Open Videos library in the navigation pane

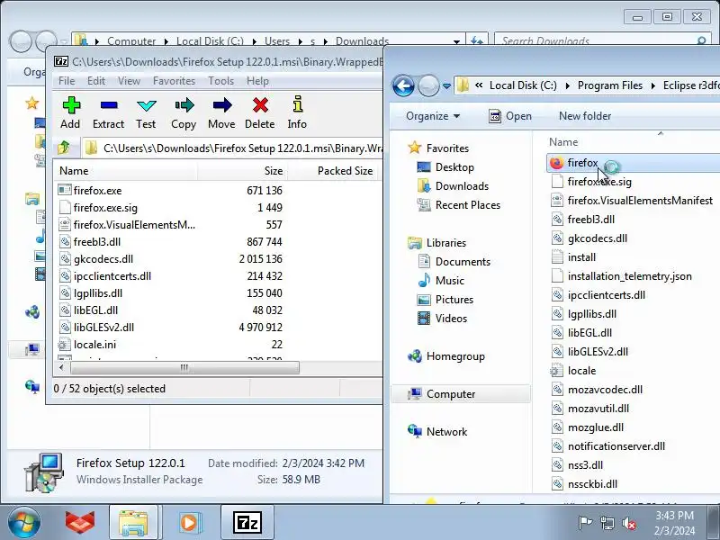click(443, 319)
